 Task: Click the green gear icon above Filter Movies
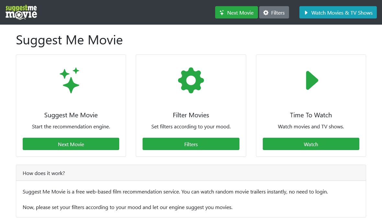191,80
